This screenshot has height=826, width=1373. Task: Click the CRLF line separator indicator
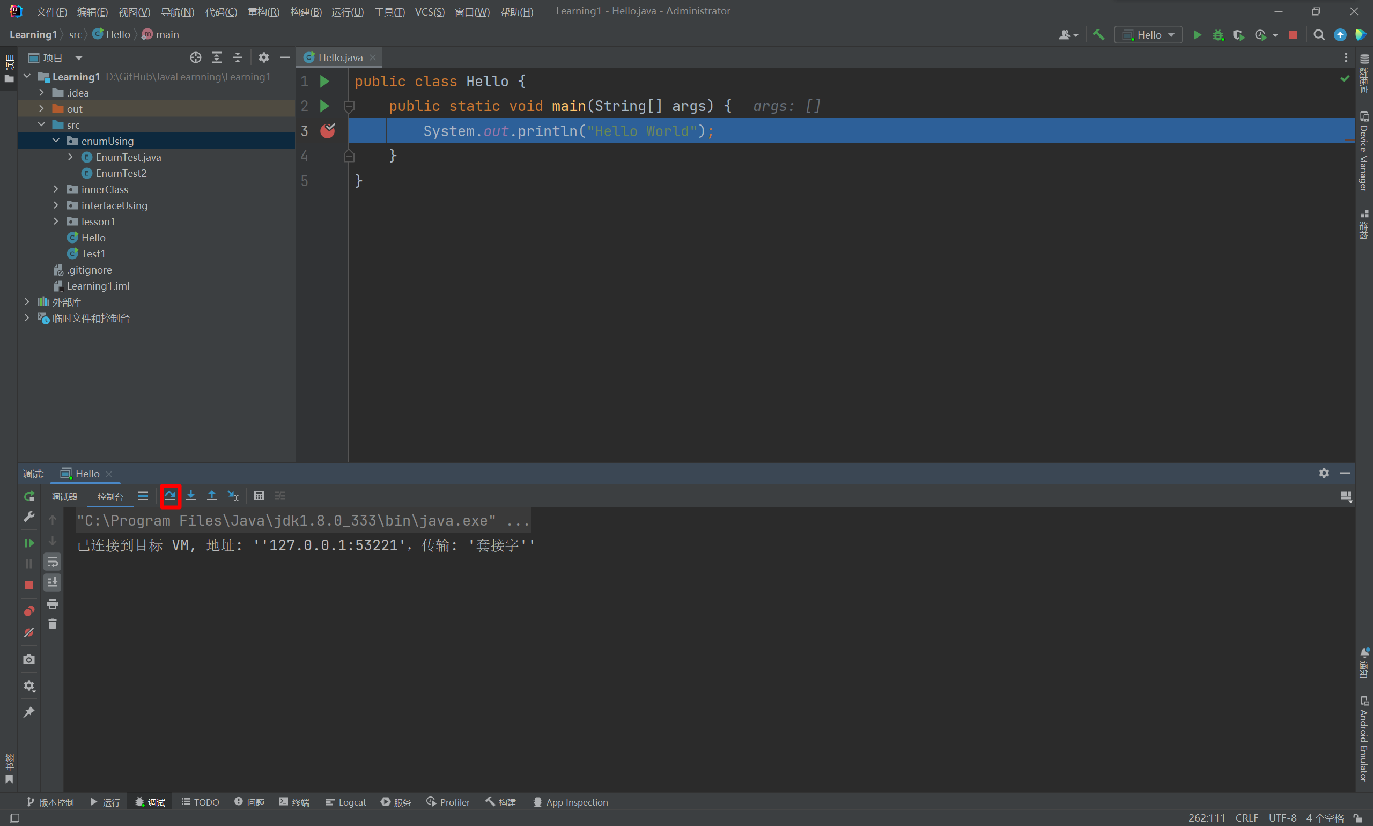(1246, 817)
